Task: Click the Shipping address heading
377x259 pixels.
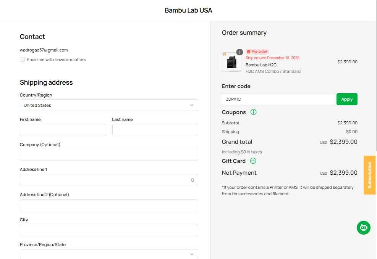Action: 46,82
